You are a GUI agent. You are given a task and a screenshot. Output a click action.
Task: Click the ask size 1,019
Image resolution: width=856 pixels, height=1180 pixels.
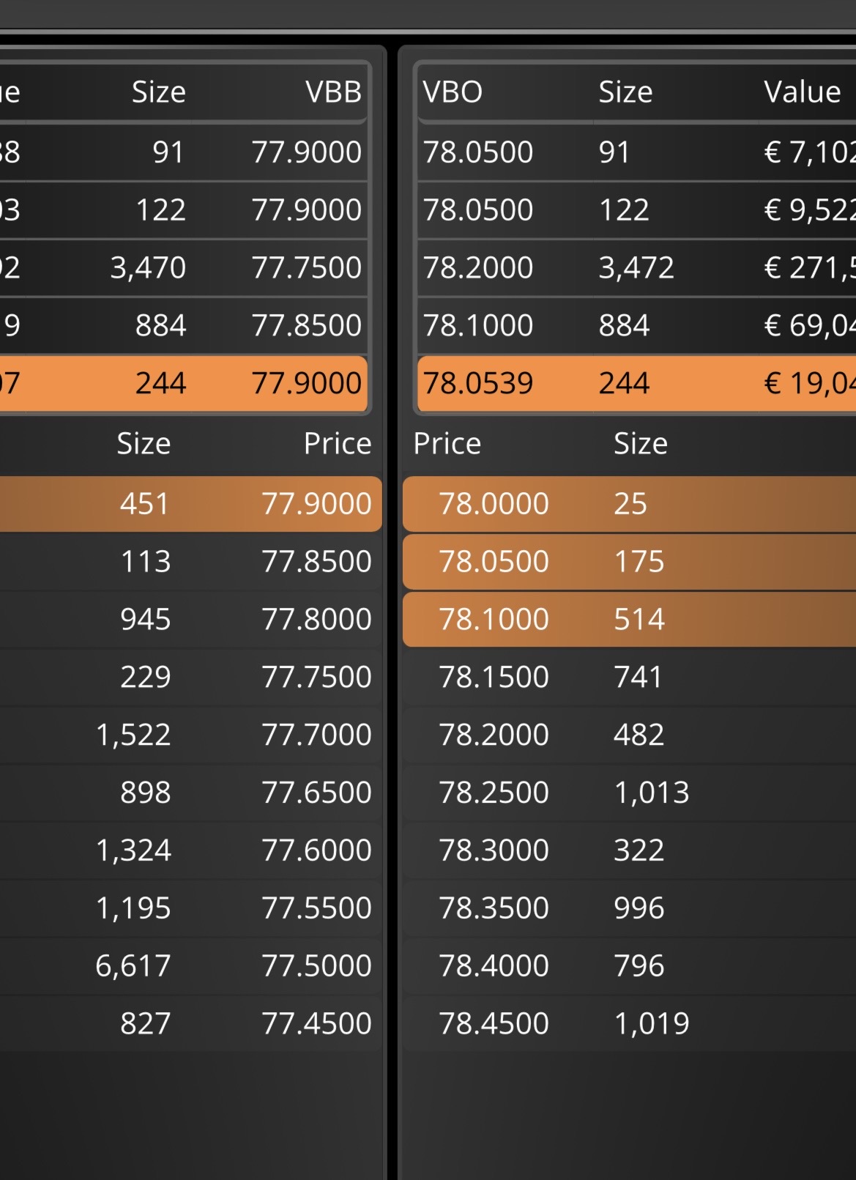click(652, 1024)
